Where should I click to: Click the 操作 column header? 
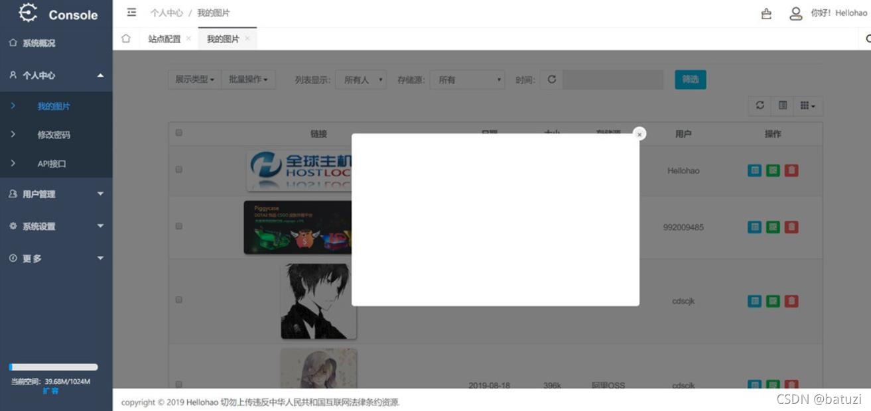[x=773, y=134]
